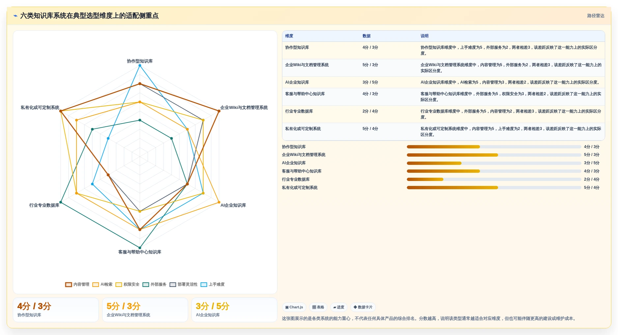
Task: Click the 路径雷达 label in header
Action: pyautogui.click(x=596, y=16)
